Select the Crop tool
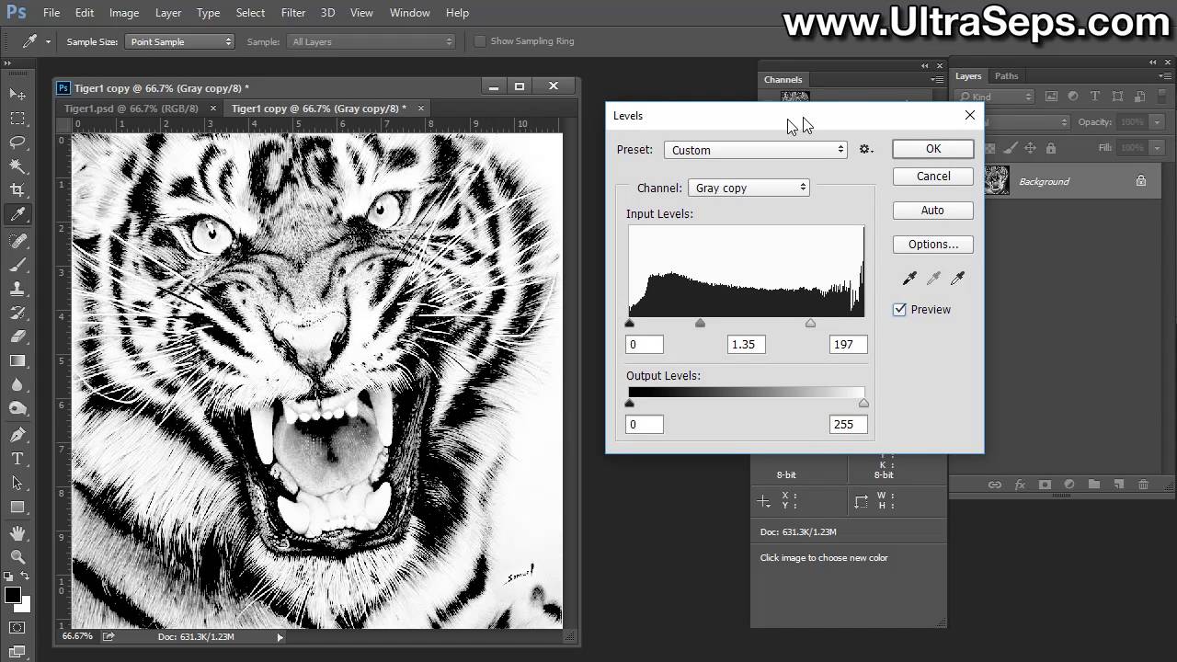This screenshot has height=662, width=1177. tap(17, 189)
